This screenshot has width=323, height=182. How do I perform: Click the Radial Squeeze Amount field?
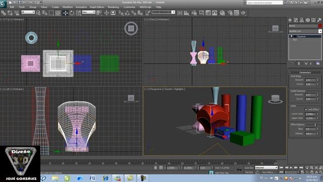pyautogui.click(x=310, y=95)
